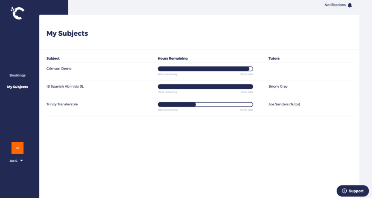
Task: Click tutor Joe Sanders (Tutor)
Action: 284,104
